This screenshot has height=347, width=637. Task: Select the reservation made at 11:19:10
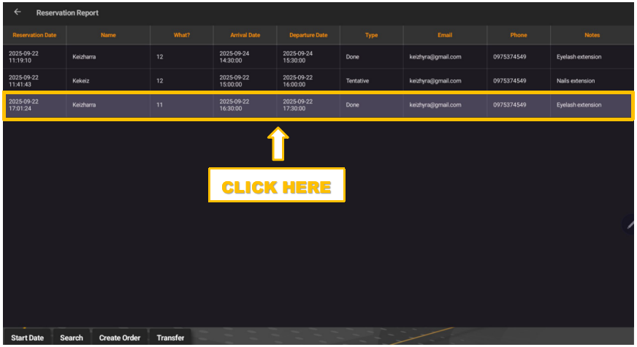pyautogui.click(x=34, y=57)
